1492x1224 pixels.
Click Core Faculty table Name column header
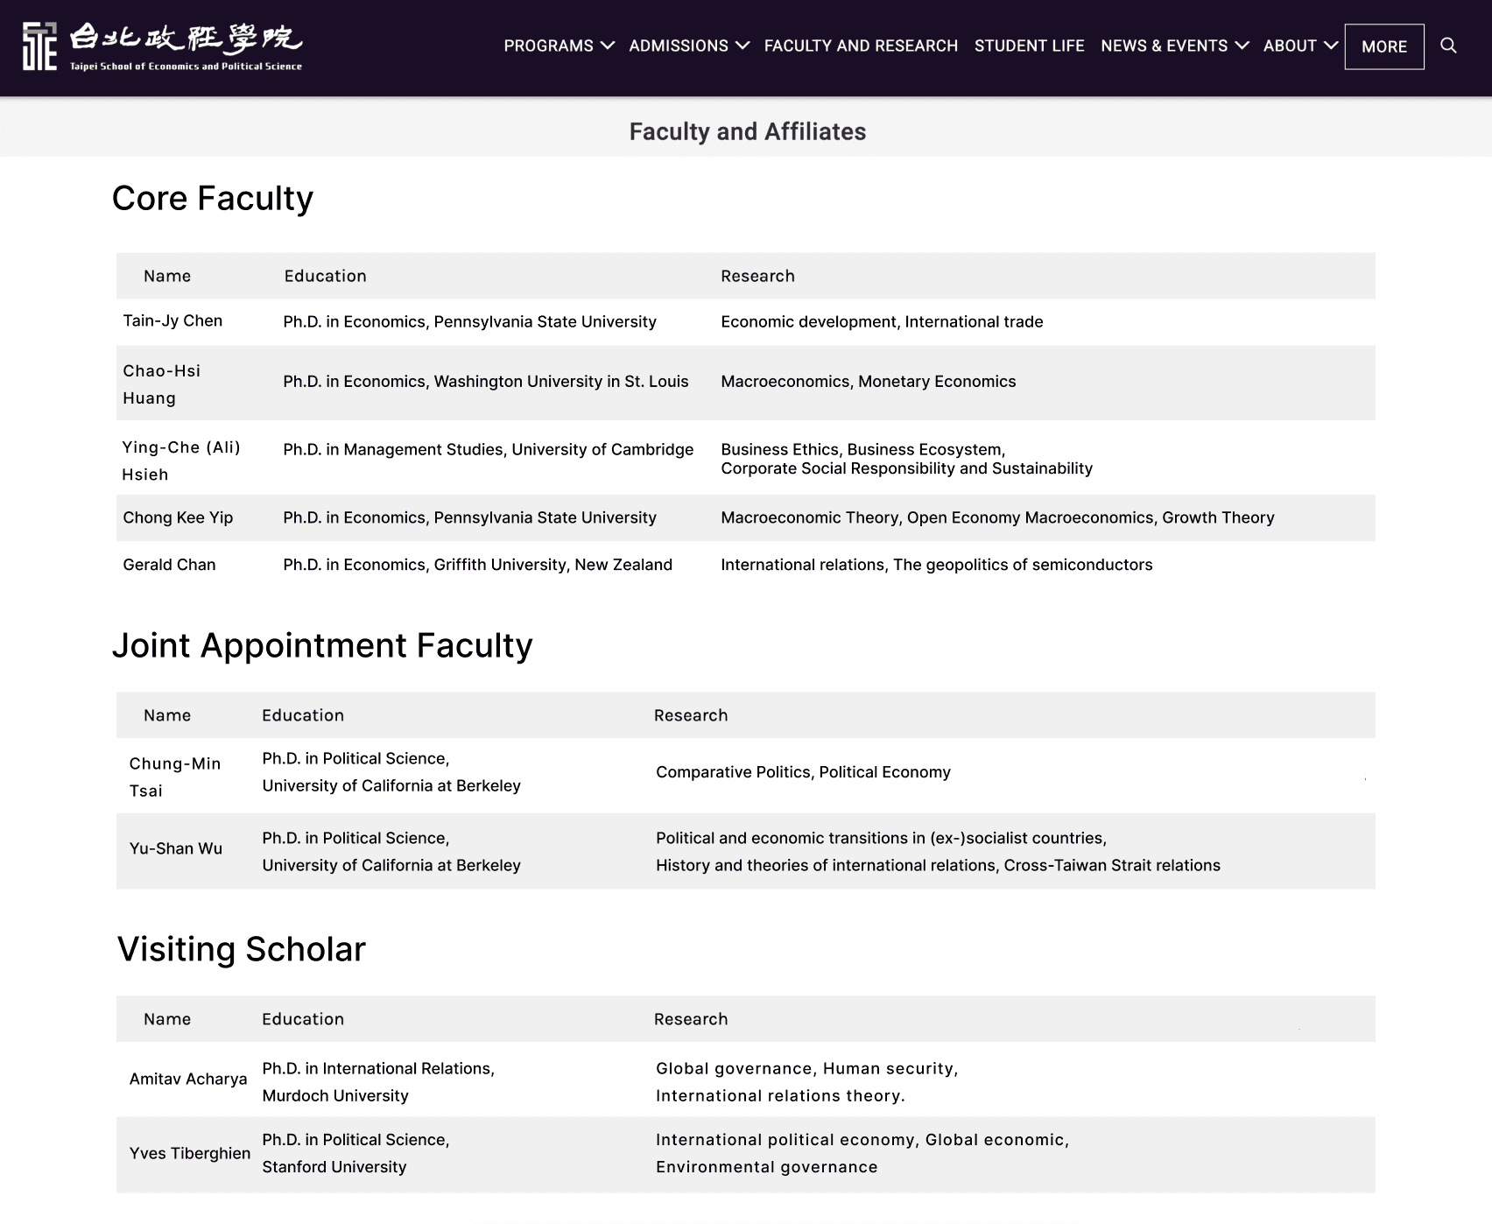167,276
